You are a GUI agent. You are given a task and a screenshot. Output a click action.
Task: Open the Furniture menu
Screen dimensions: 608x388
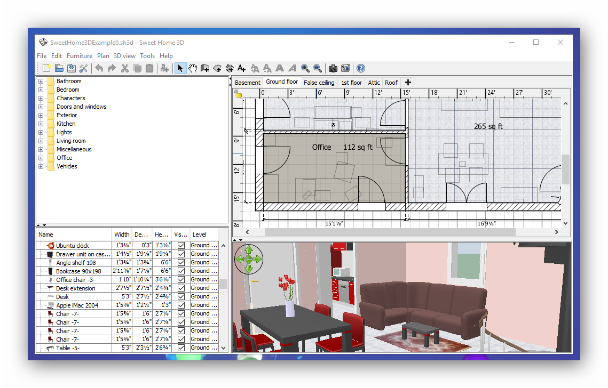pos(80,56)
